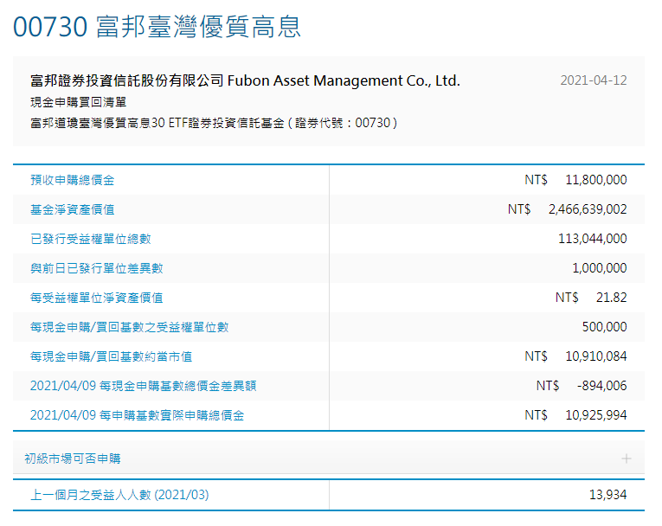Click the date 2021-04-12
662x526 pixels.
[593, 80]
